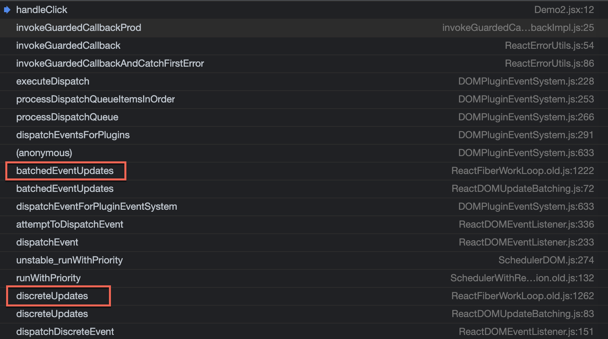608x339 pixels.
Task: Select the invokeGuardedCallback frame
Action: click(x=68, y=46)
